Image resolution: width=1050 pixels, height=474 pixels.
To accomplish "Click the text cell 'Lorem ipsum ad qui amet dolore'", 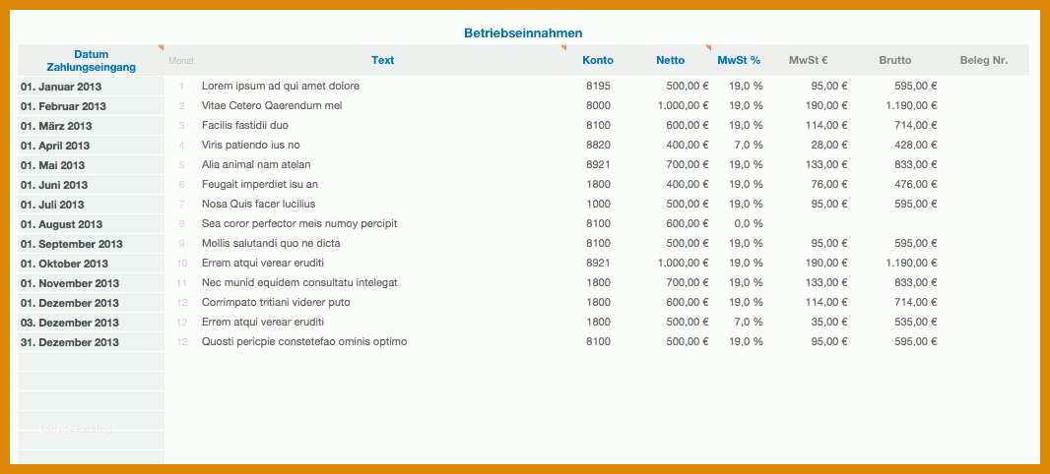I will click(x=281, y=86).
